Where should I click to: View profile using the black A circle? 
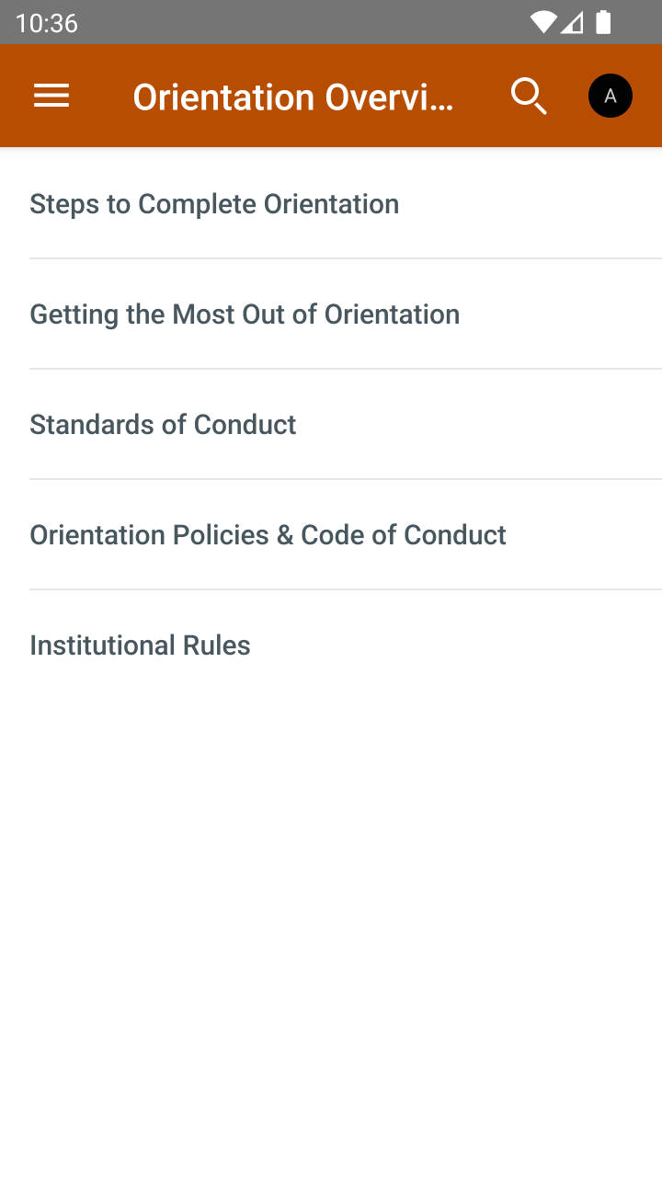pos(611,96)
